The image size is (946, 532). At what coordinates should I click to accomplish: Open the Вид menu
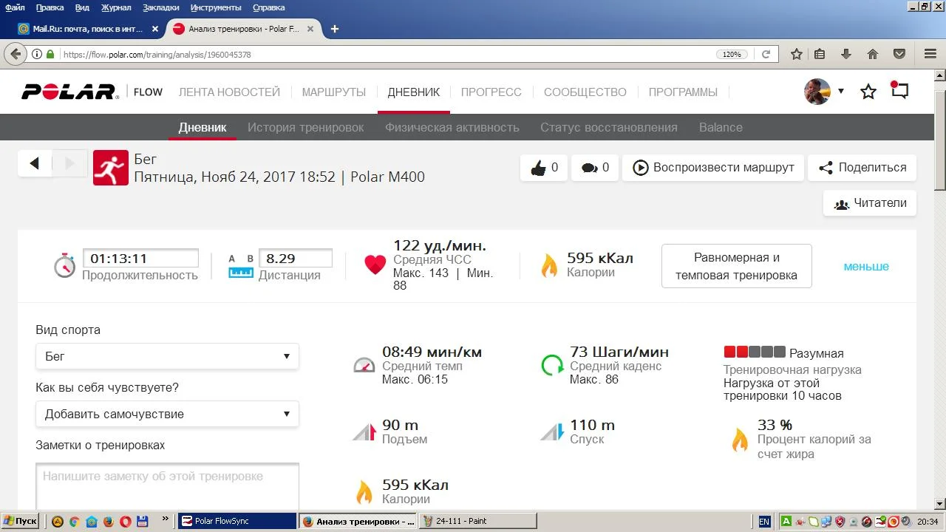tap(82, 7)
